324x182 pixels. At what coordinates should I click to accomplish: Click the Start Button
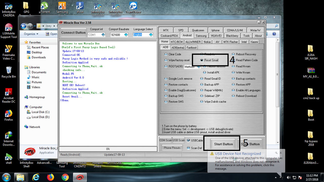pyautogui.click(x=224, y=144)
